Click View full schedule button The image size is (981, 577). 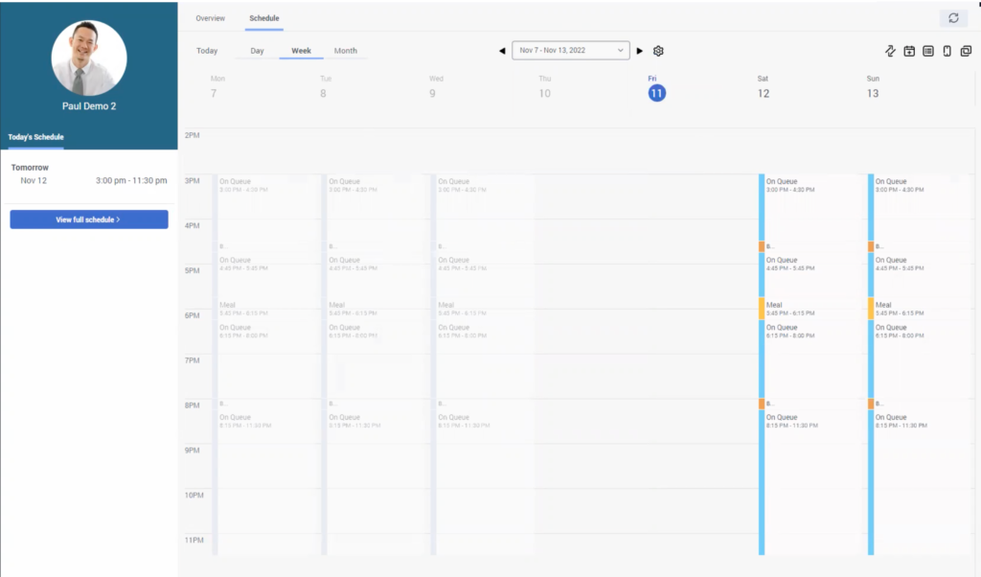pyautogui.click(x=89, y=219)
